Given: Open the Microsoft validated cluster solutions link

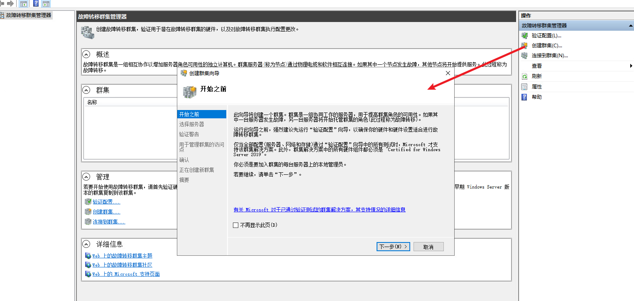Looking at the screenshot, I should [x=319, y=210].
